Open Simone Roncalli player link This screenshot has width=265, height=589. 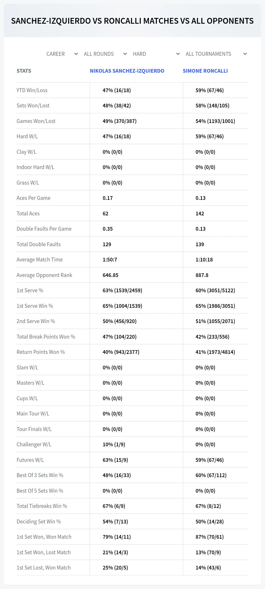tap(205, 71)
